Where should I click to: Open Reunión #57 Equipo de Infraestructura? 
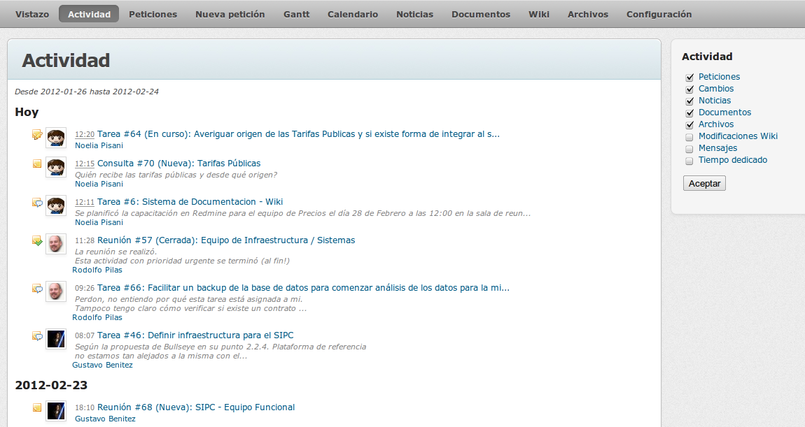pos(226,240)
